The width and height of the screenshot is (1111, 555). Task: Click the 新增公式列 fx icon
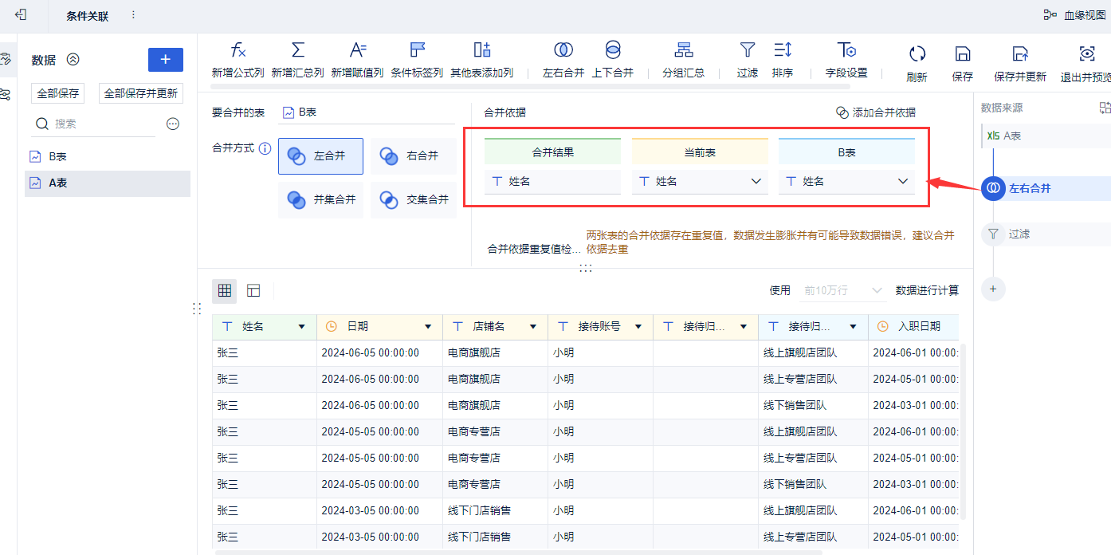pos(238,50)
